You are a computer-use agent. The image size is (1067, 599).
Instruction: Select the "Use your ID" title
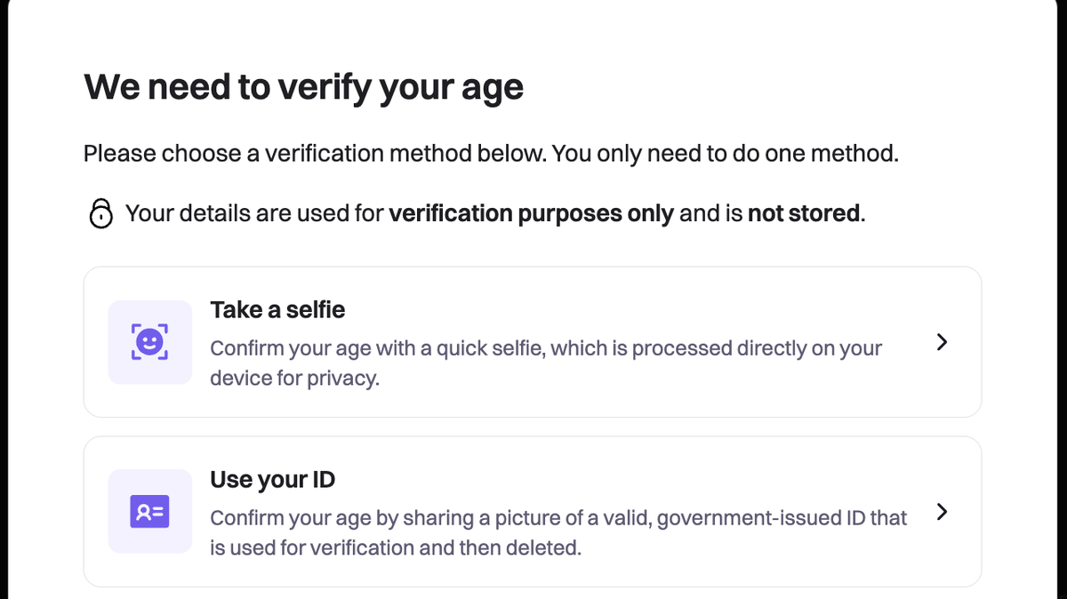coord(272,480)
